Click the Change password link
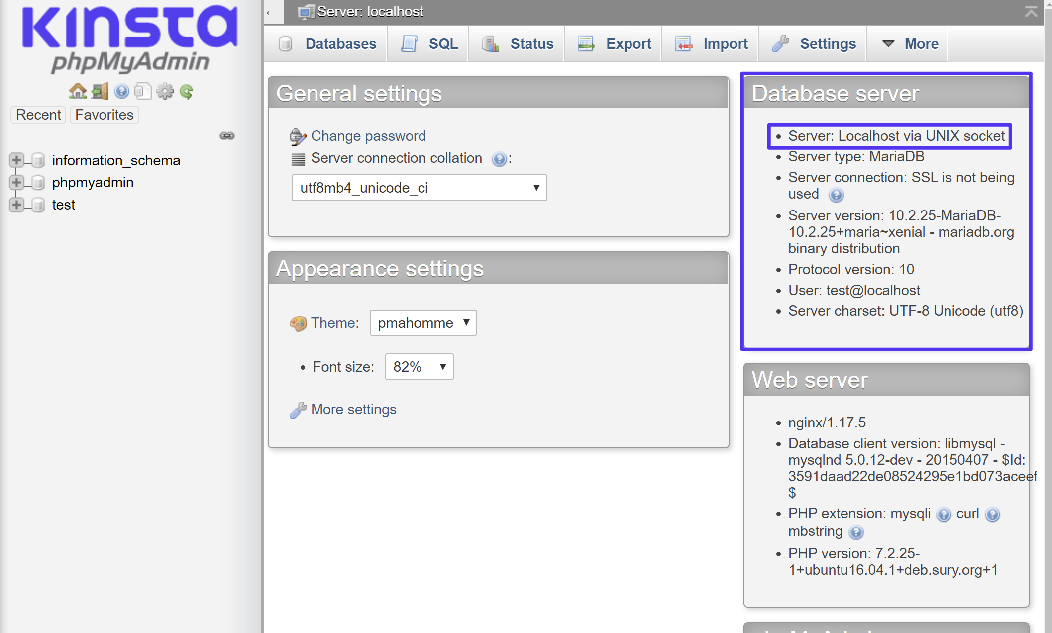The image size is (1052, 633). pyautogui.click(x=368, y=135)
